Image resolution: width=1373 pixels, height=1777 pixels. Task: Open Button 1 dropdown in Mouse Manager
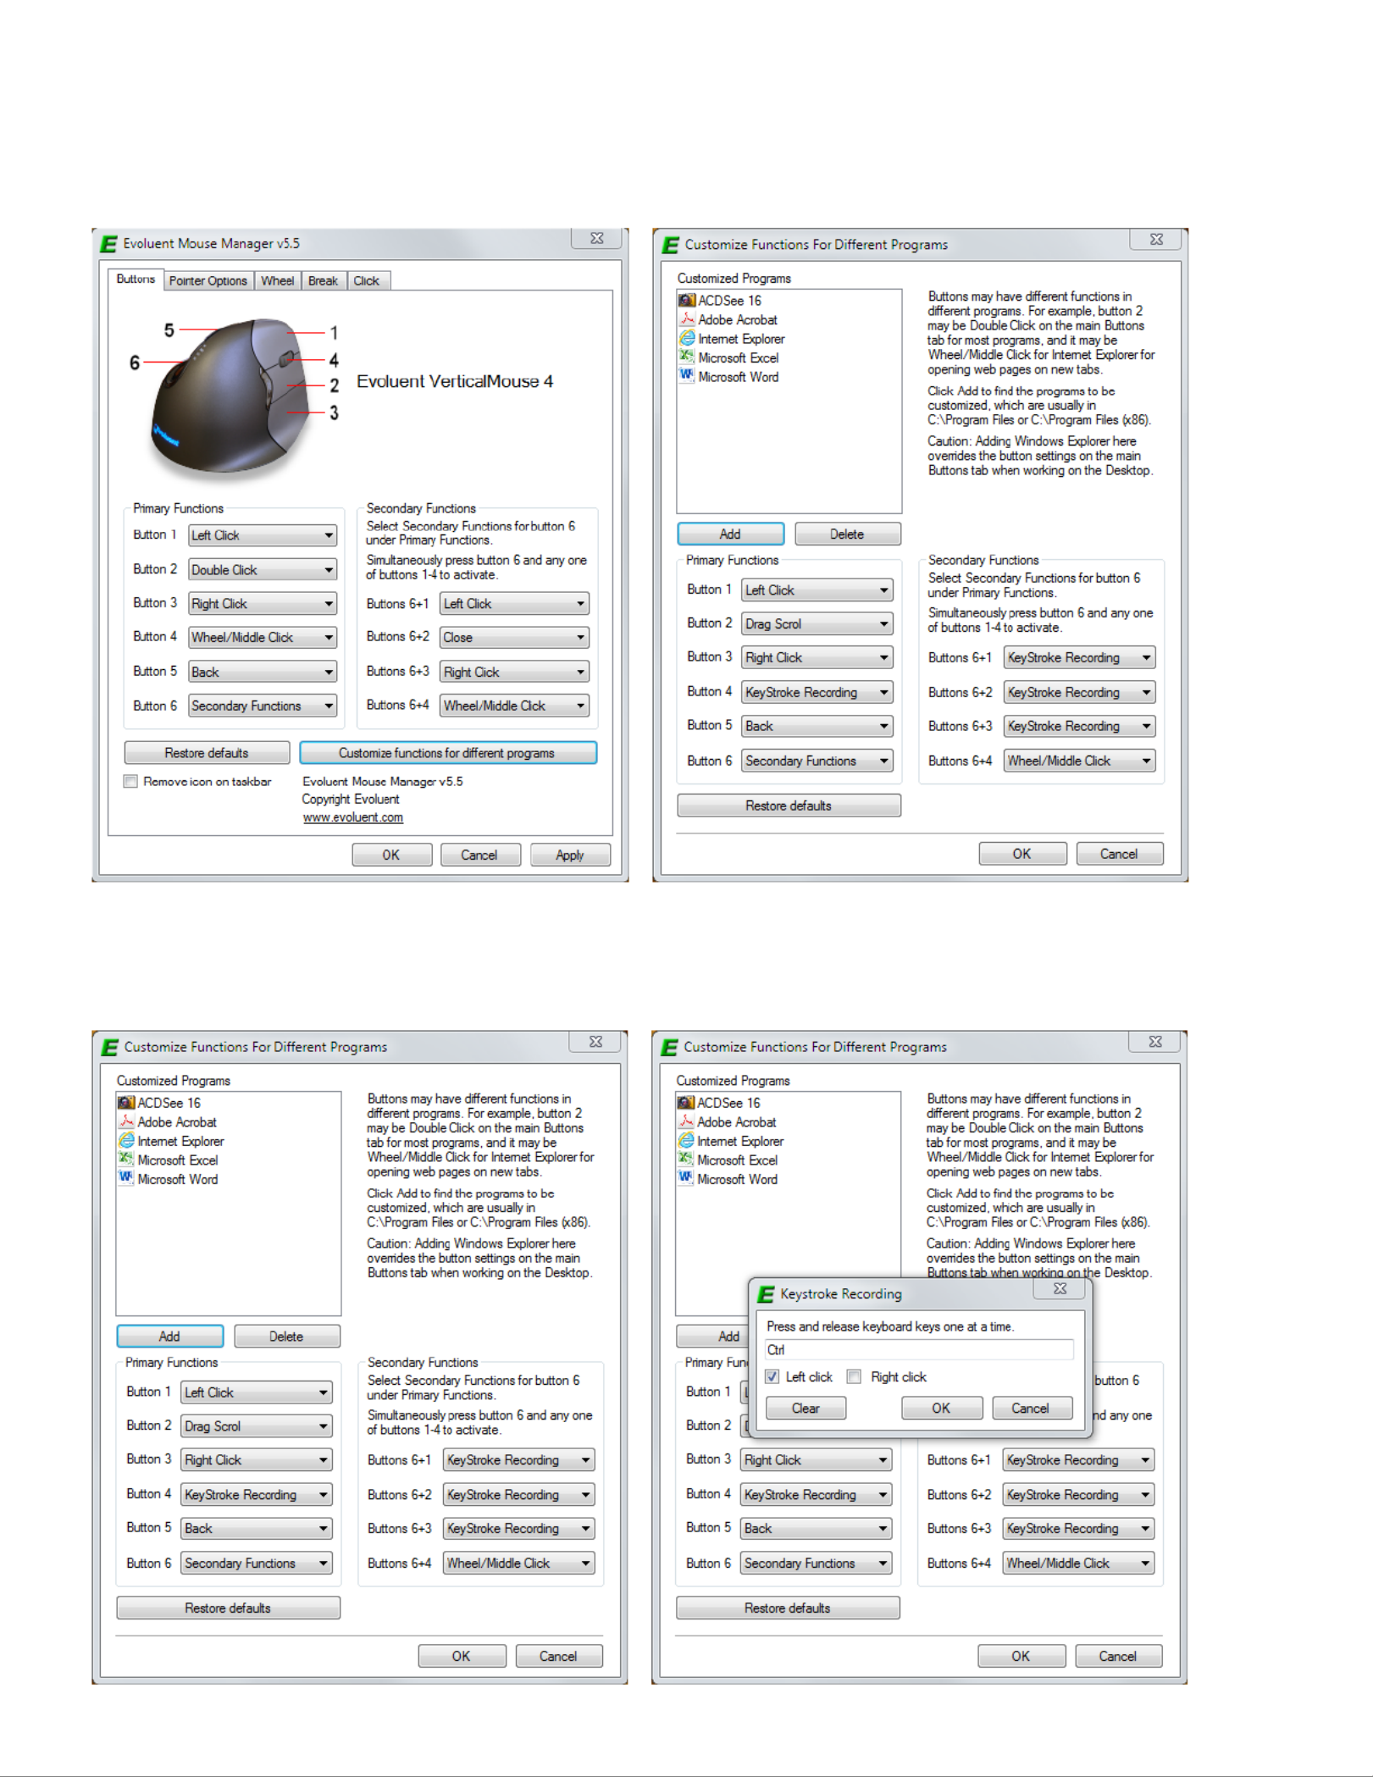coord(263,535)
